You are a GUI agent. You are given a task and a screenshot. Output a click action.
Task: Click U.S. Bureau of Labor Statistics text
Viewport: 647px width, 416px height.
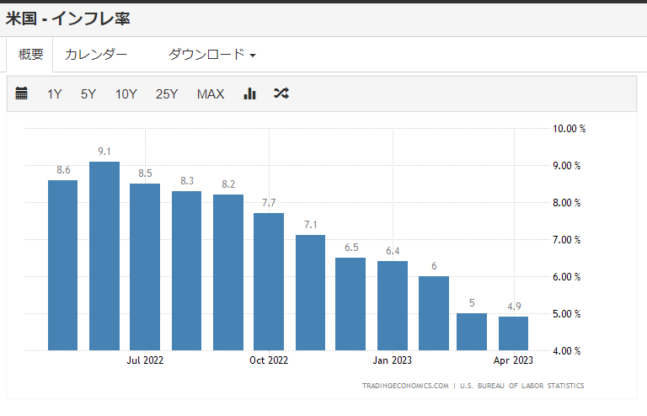click(x=522, y=386)
